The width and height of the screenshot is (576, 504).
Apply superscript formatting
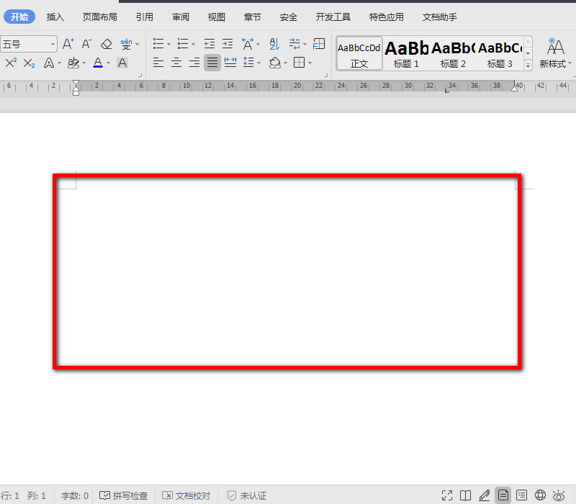(11, 63)
